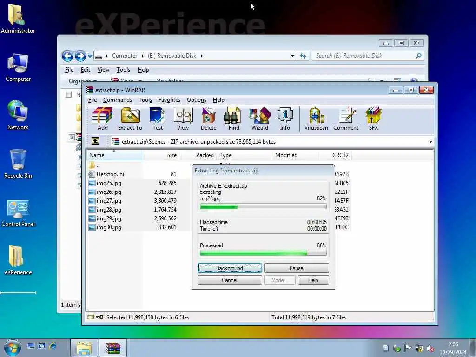This screenshot has height=357, width=476.
Task: Click the Info toolbar icon
Action: 285,119
